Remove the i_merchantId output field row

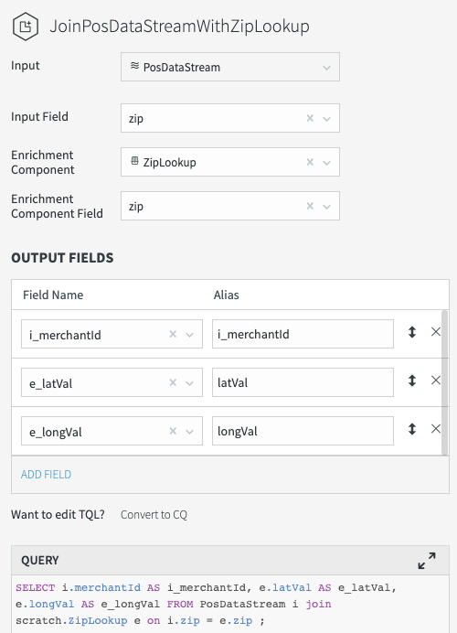pos(436,332)
